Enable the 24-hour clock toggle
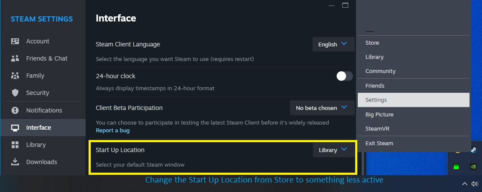Image resolution: width=482 pixels, height=192 pixels. [344, 76]
